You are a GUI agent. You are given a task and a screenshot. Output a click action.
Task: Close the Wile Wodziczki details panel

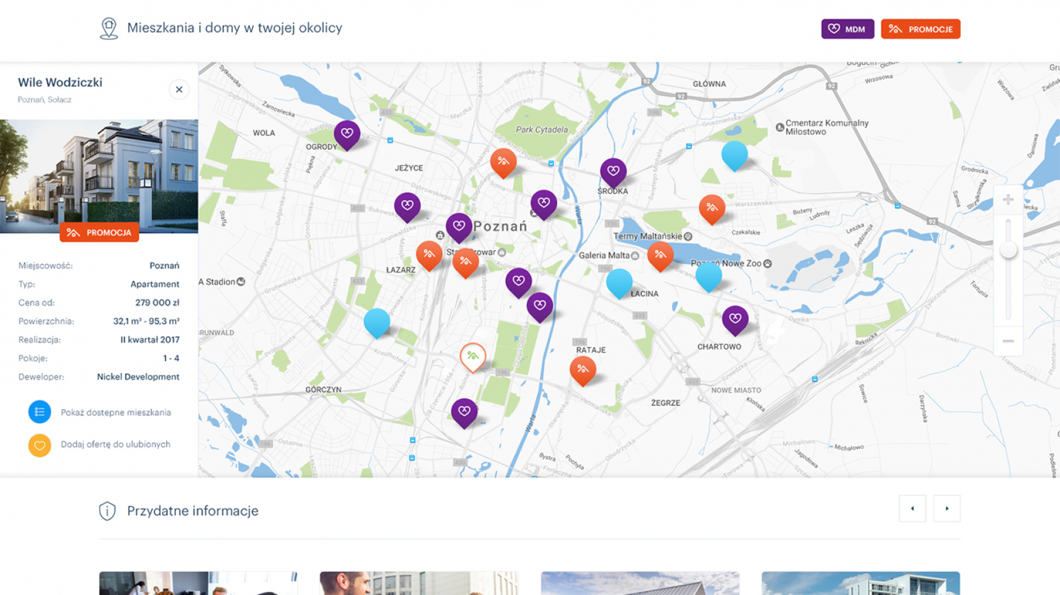coord(179,90)
